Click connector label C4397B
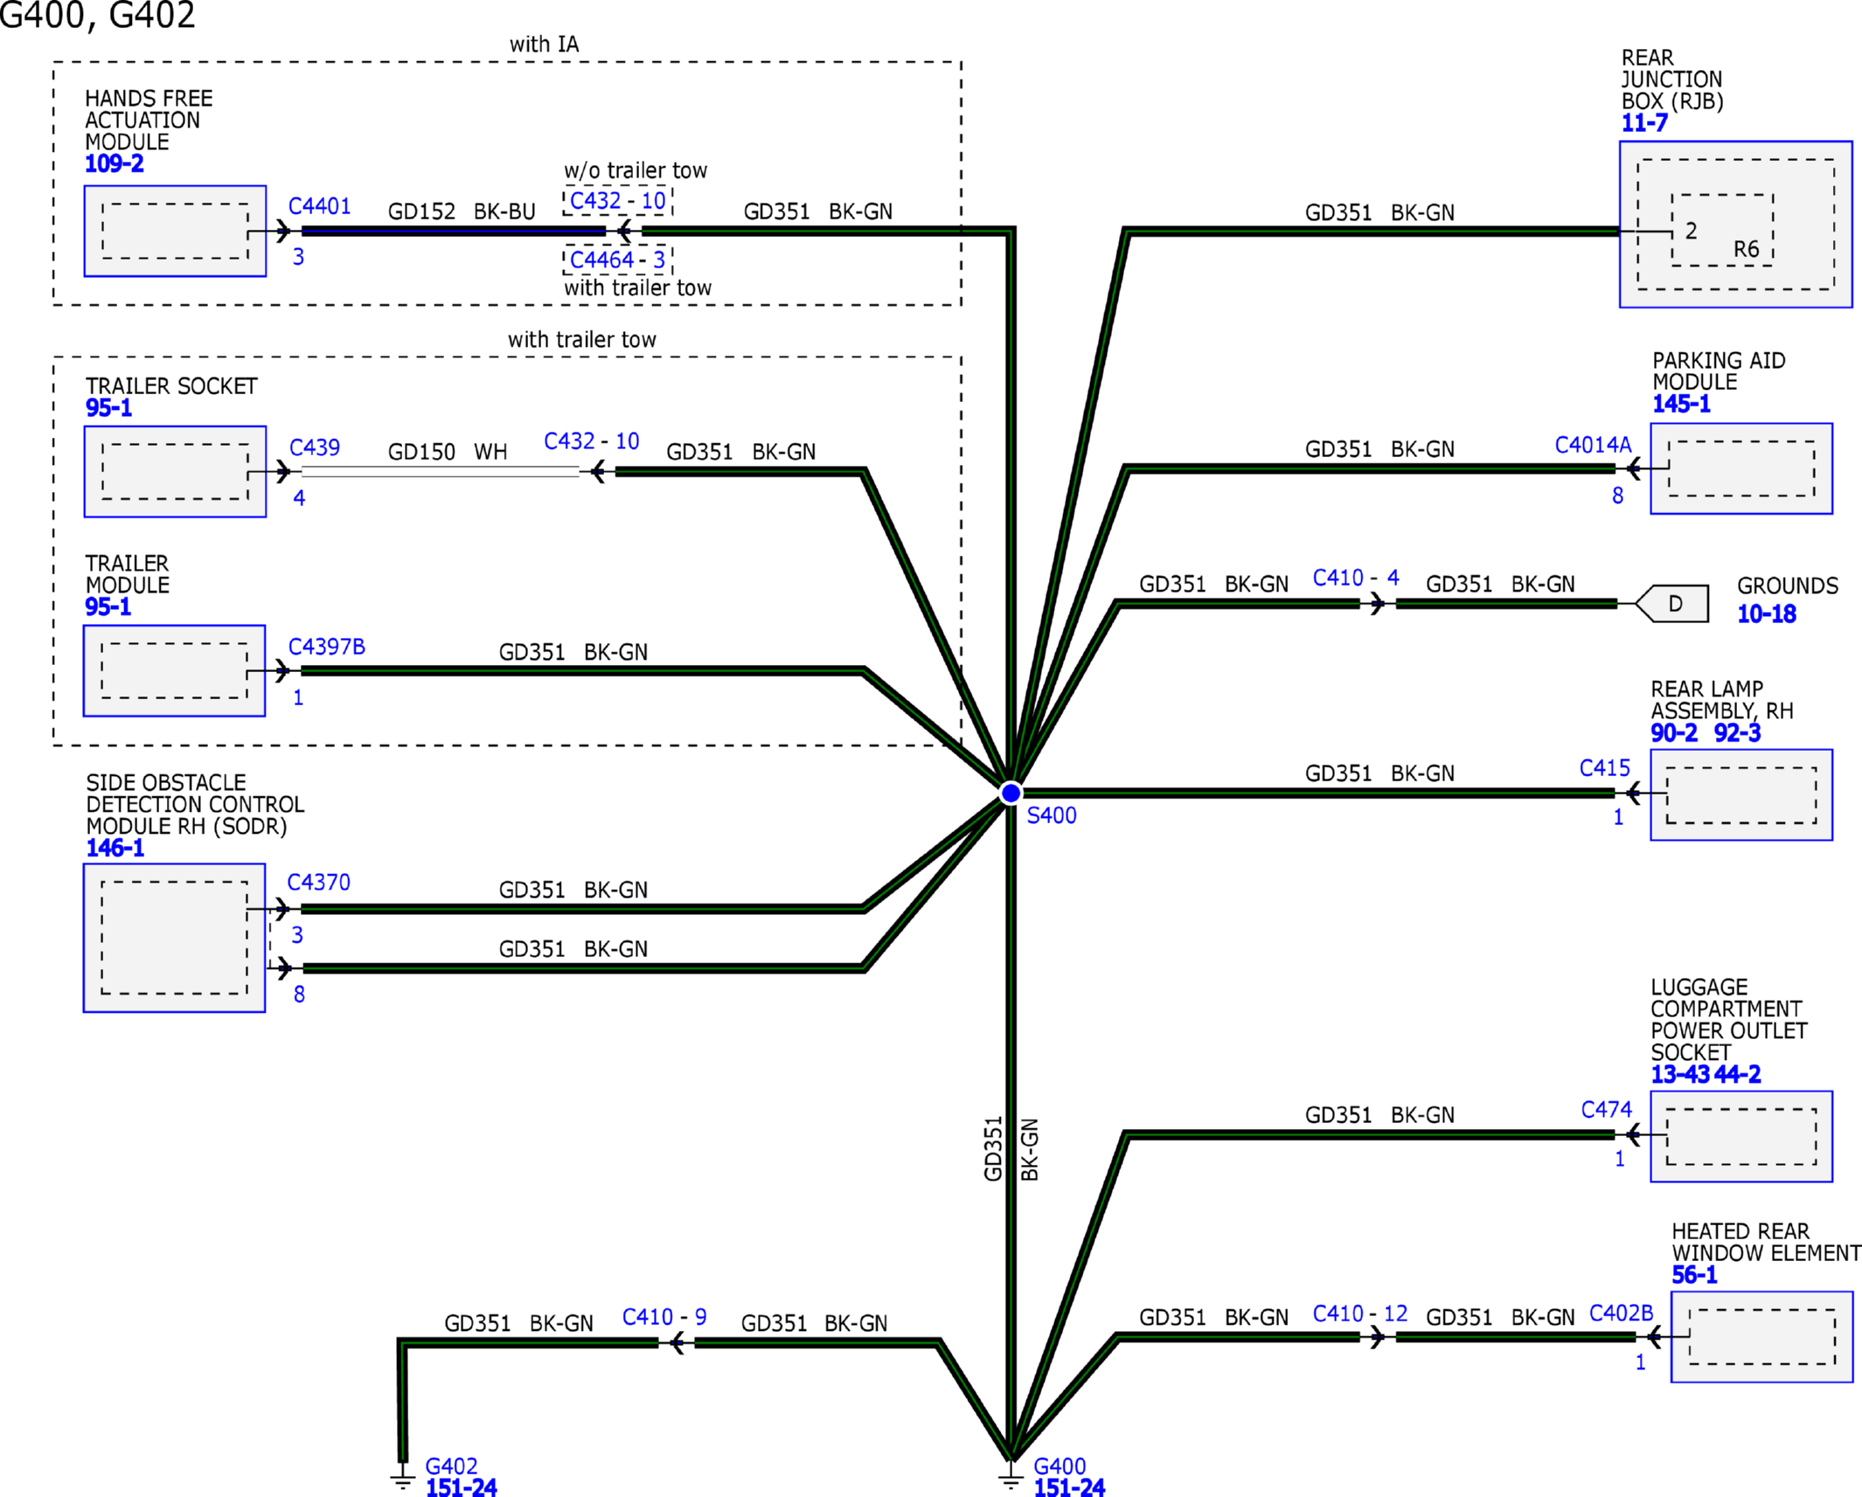The image size is (1862, 1497). click(326, 647)
